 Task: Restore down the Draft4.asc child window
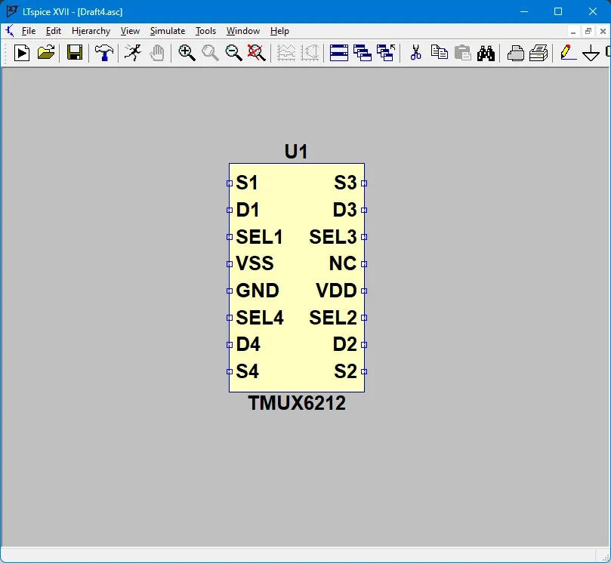[x=588, y=31]
